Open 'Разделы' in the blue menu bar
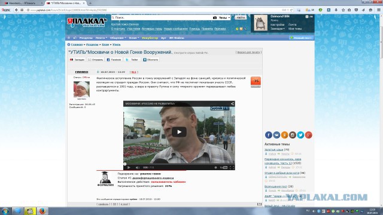Viewport: 383px width, 215px height. (x=86, y=38)
